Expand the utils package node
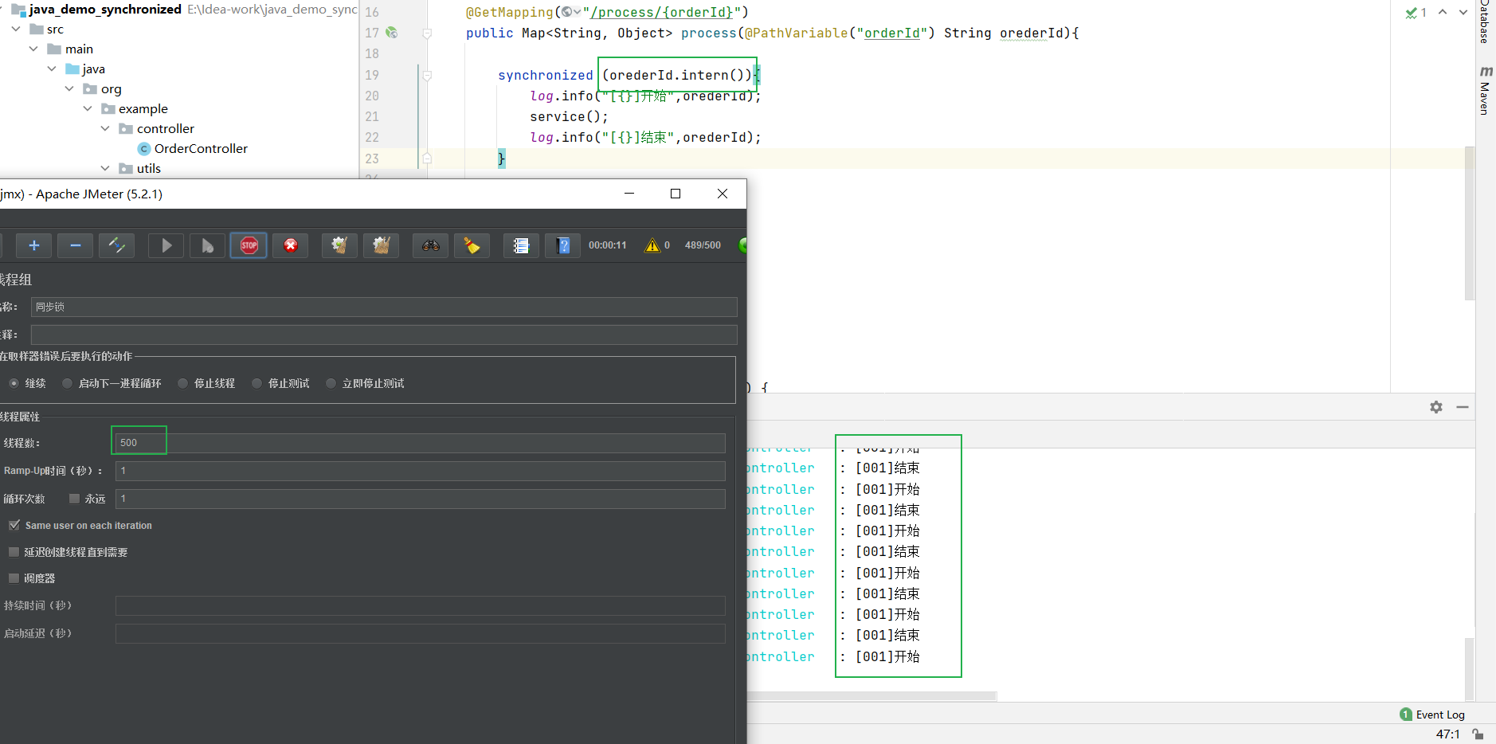This screenshot has height=744, width=1496. (106, 168)
